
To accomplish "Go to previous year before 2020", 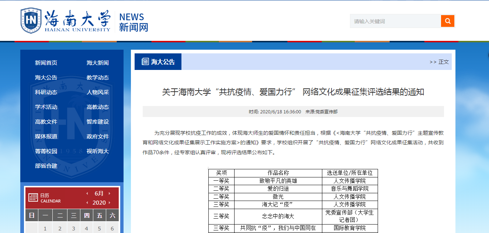I will coord(87,202).
